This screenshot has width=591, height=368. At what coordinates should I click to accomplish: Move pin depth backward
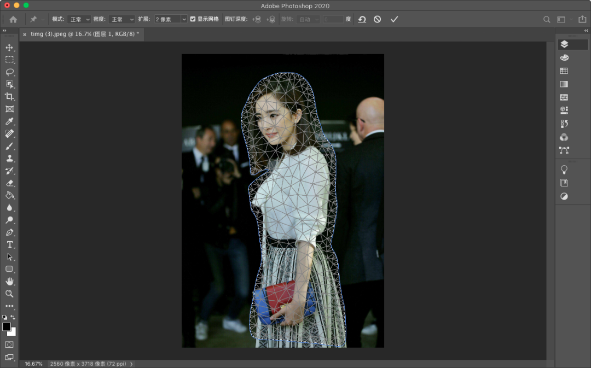[x=271, y=19]
